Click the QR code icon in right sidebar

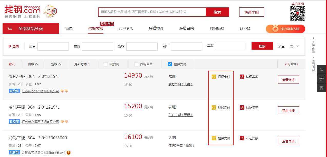[x=321, y=88]
